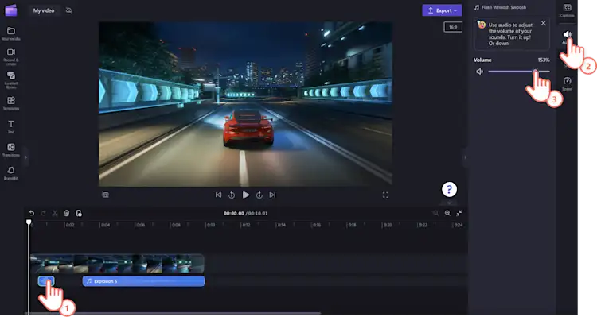This screenshot has height=317, width=597.
Task: Select the scissors split tool
Action: 55,213
